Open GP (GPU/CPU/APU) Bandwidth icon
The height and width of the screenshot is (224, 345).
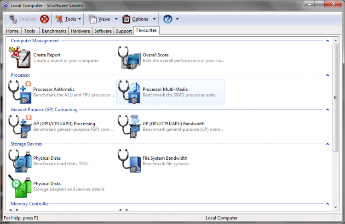coord(129,126)
